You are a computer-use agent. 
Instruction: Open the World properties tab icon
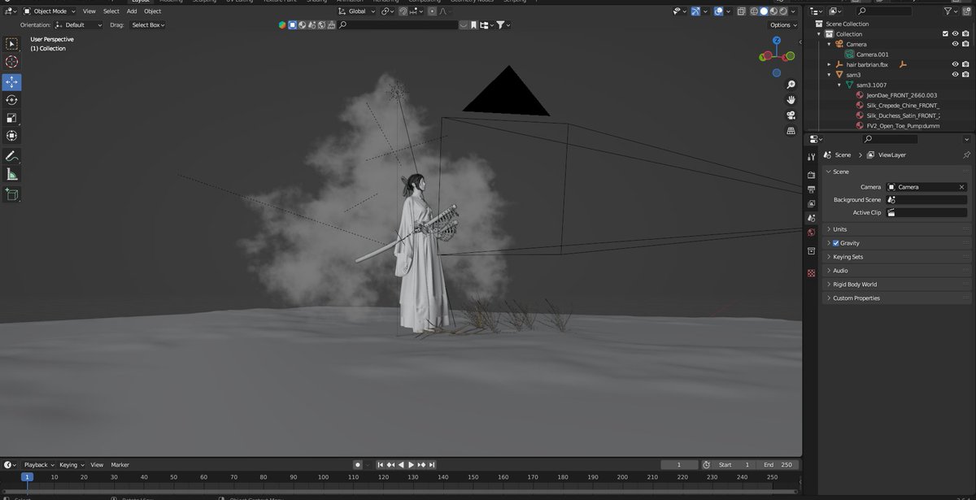click(811, 233)
